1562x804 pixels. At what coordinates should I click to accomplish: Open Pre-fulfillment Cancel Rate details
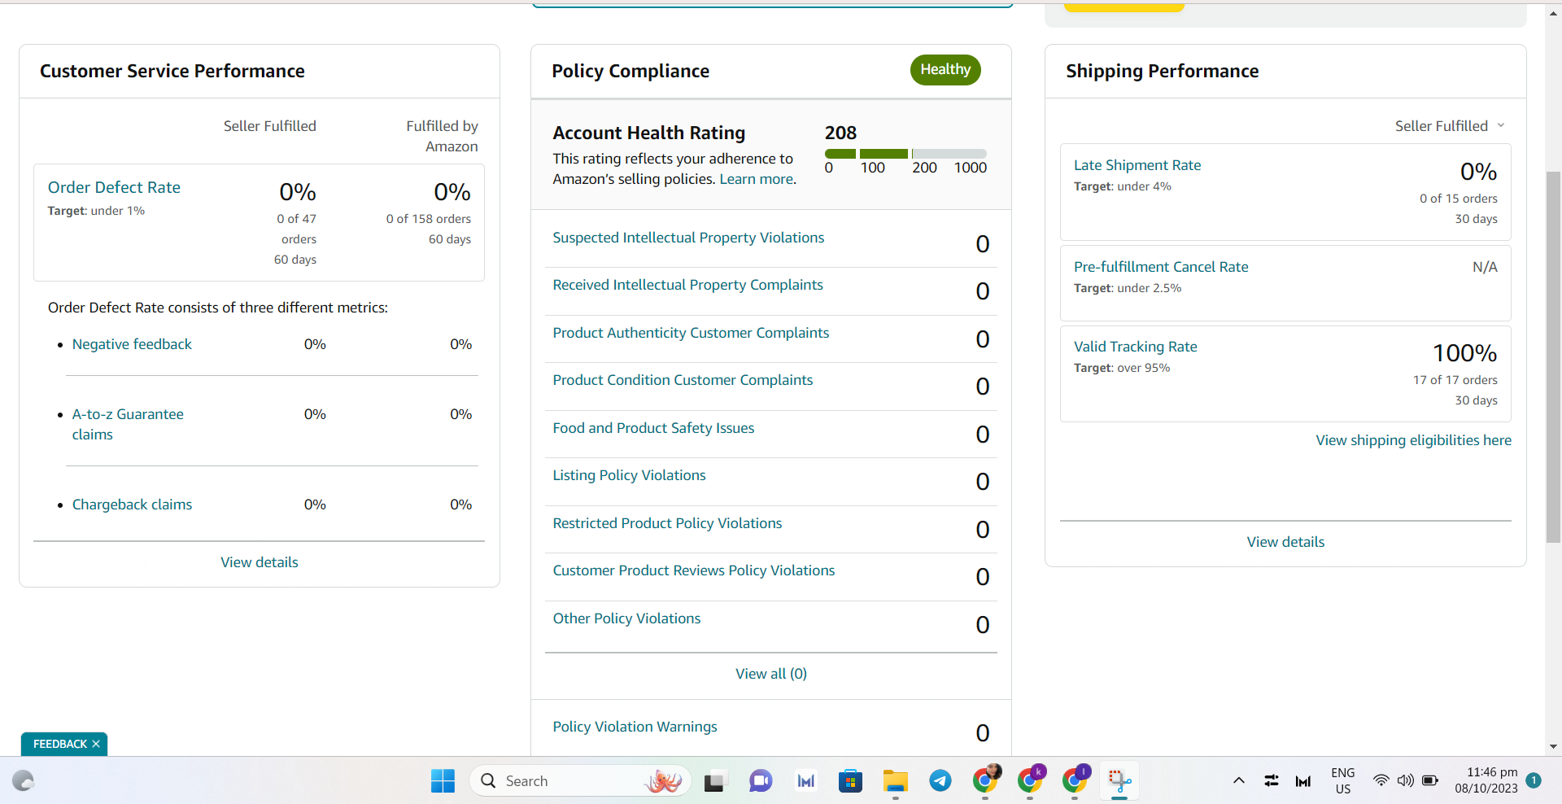(1161, 267)
